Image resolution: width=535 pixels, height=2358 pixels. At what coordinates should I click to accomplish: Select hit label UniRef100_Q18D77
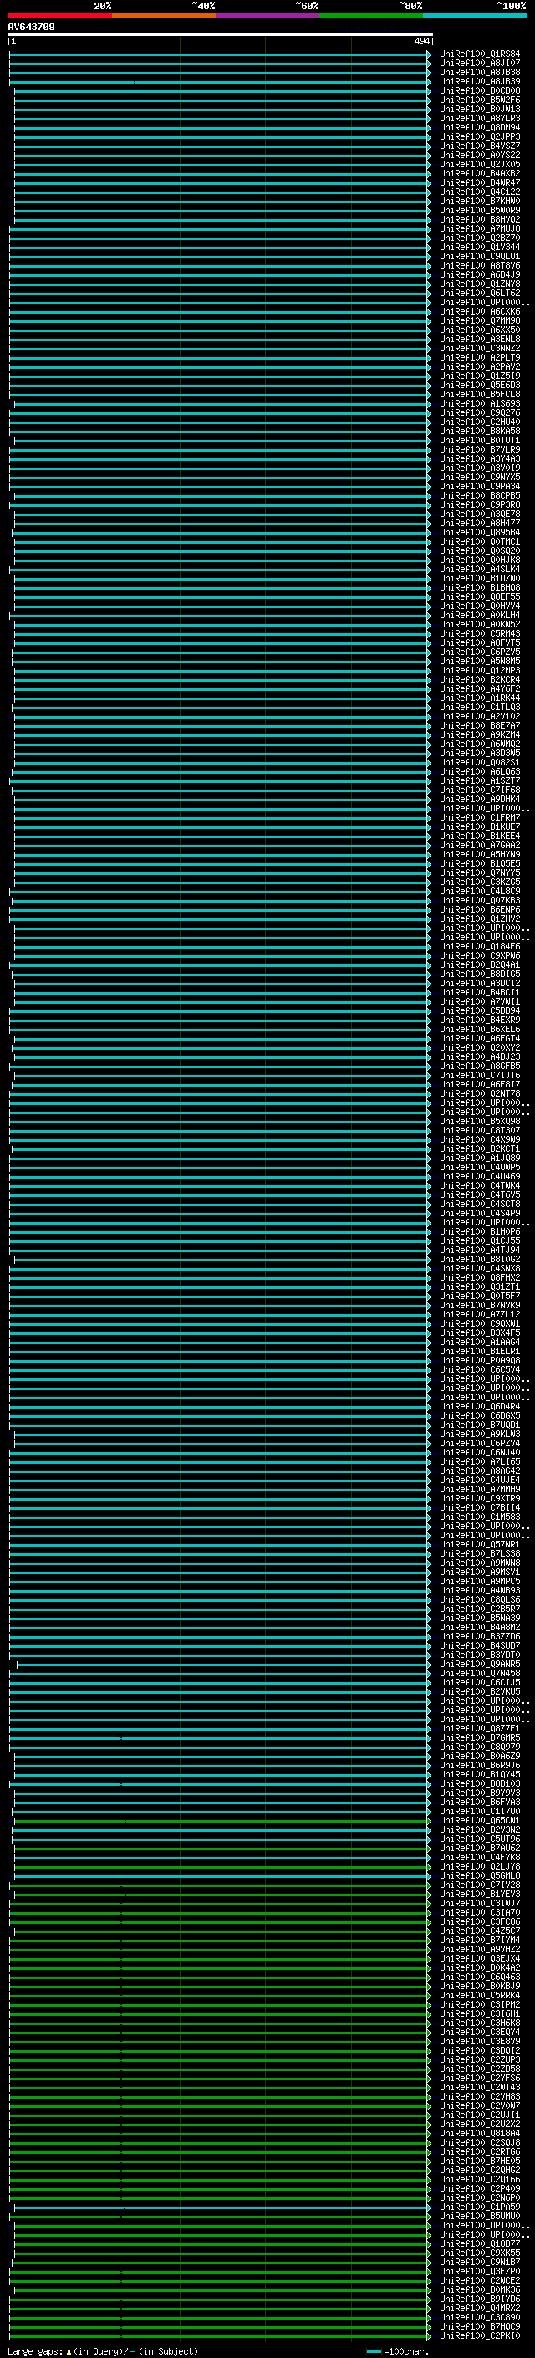[x=479, y=2243]
